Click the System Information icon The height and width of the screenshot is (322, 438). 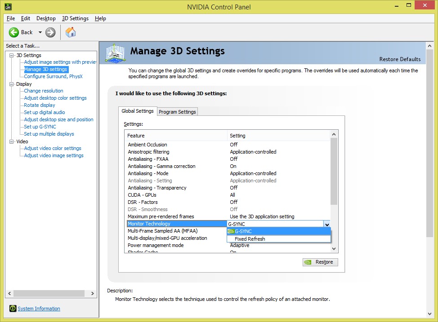pyautogui.click(x=13, y=309)
